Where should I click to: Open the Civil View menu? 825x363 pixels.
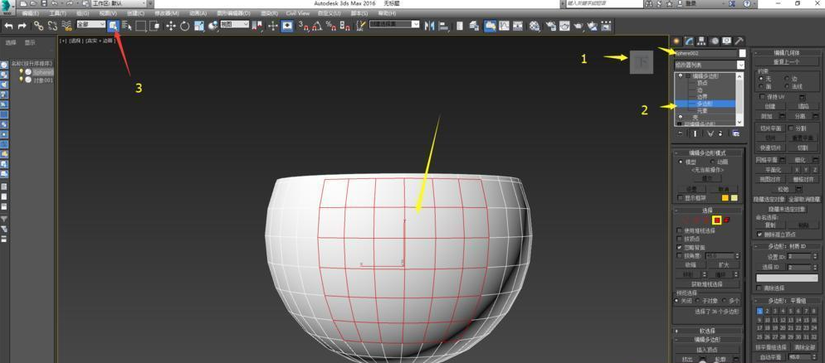(x=298, y=13)
